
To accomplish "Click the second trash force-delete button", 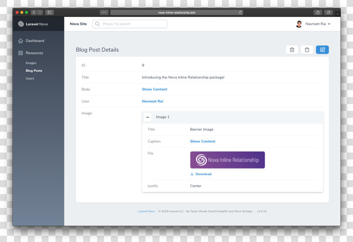I will (x=307, y=50).
